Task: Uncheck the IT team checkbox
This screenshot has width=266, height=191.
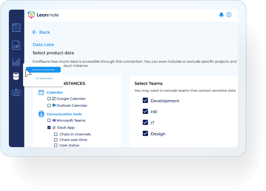Action: point(145,122)
